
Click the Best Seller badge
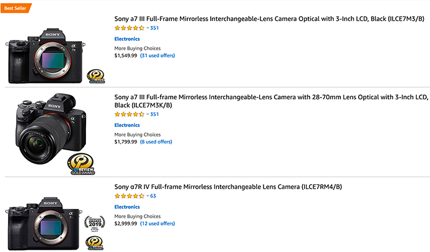(16, 8)
